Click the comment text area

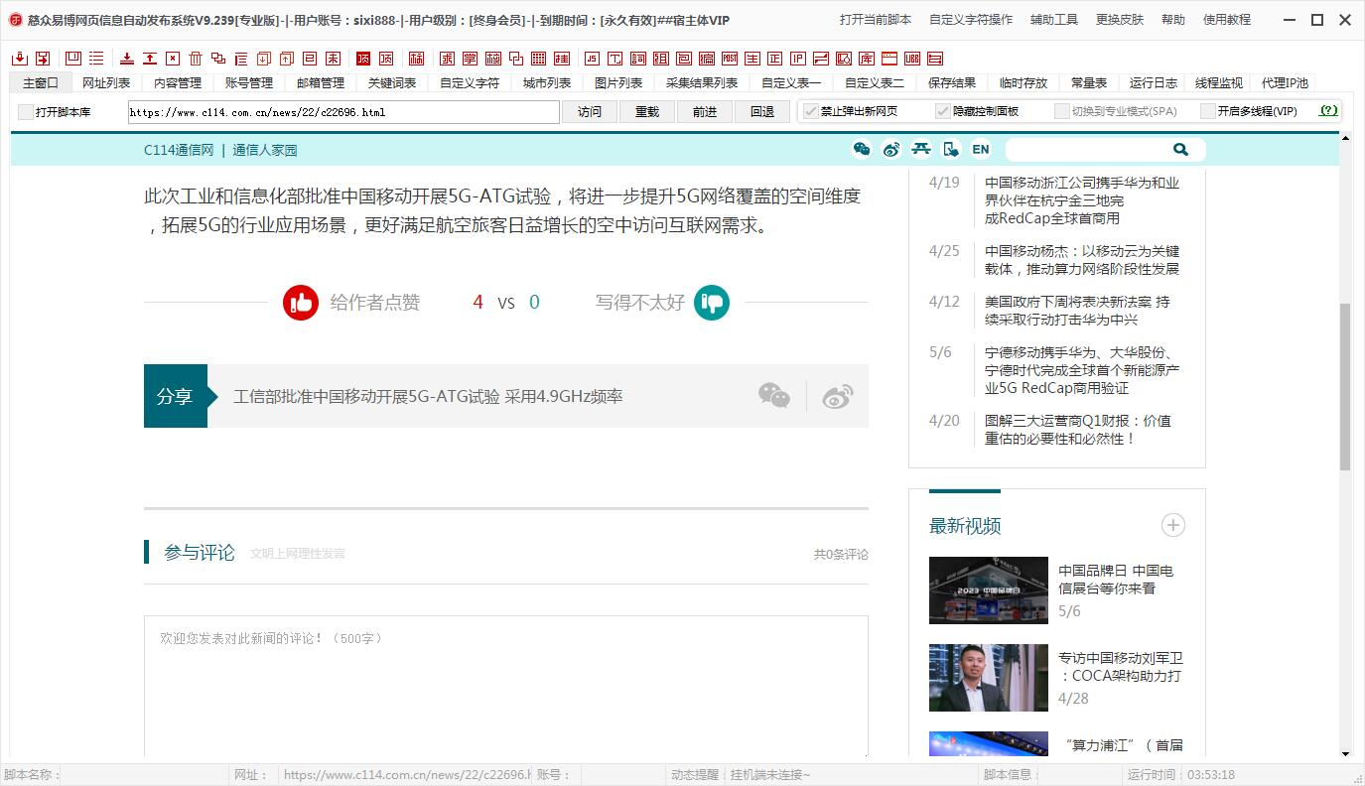tap(506, 687)
